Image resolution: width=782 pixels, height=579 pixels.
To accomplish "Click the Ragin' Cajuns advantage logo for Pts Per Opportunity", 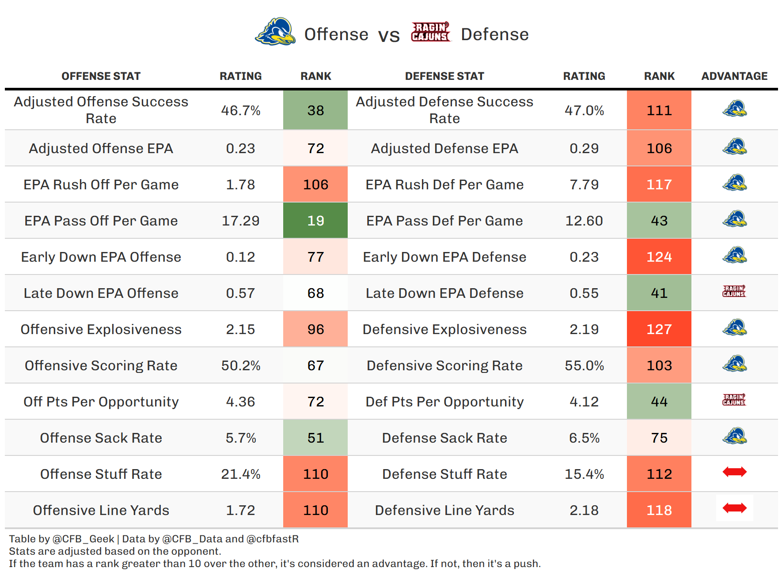I will click(x=734, y=400).
